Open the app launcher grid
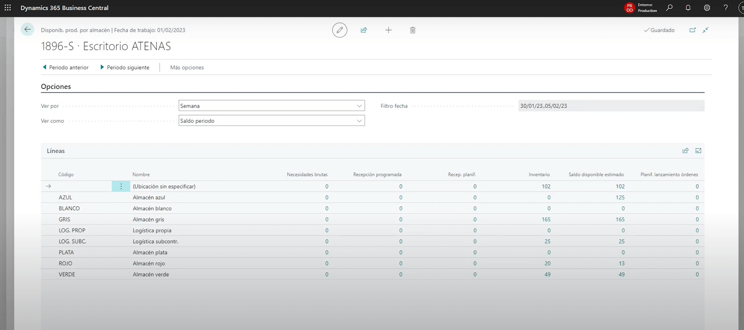This screenshot has width=744, height=330. (8, 8)
